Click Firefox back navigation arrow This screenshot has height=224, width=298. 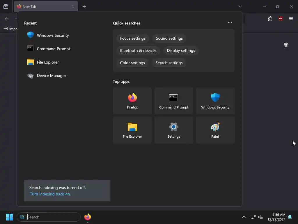pos(7,19)
